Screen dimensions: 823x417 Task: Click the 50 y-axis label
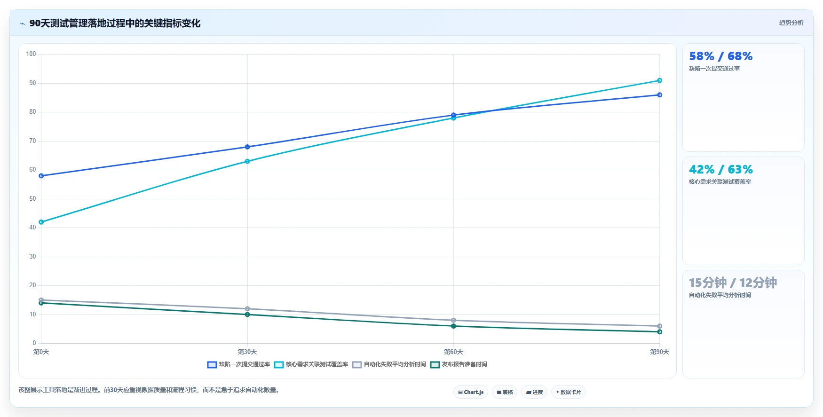coord(32,199)
